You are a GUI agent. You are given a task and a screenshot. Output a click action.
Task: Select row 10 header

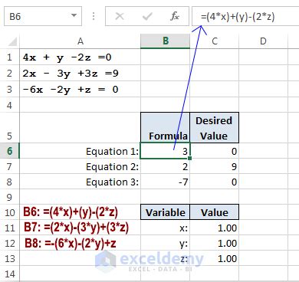[x=10, y=212]
